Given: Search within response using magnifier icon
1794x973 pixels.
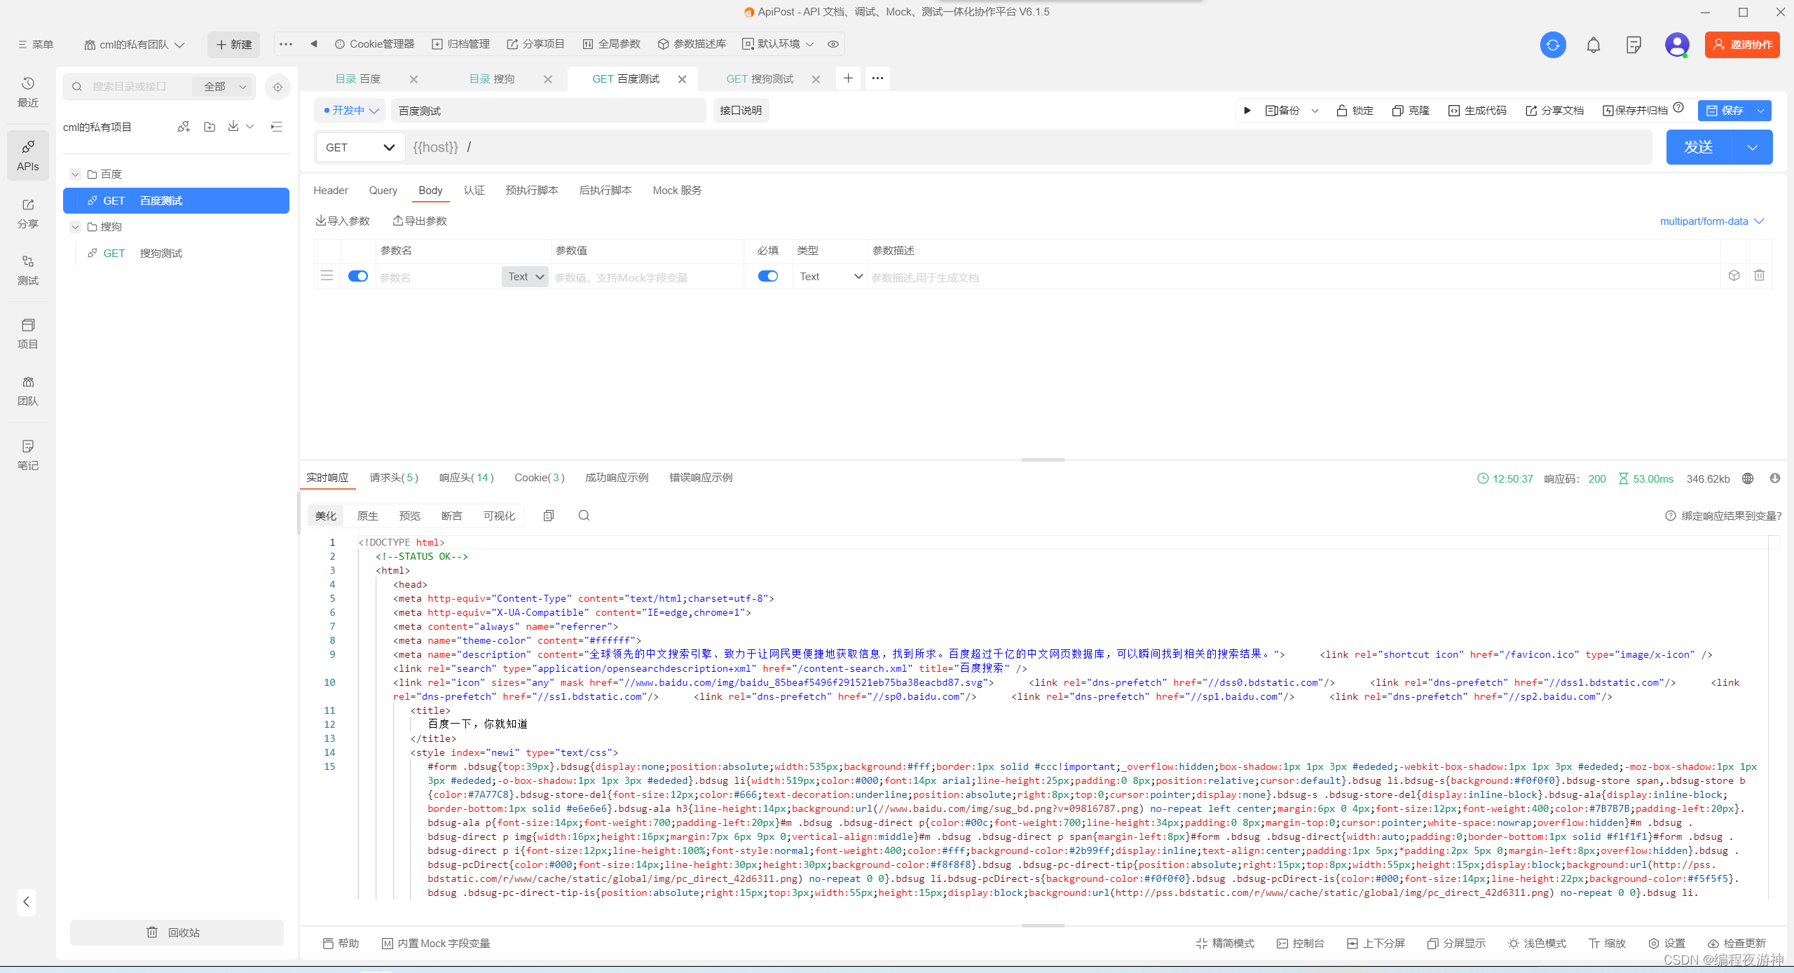Looking at the screenshot, I should coord(584,516).
